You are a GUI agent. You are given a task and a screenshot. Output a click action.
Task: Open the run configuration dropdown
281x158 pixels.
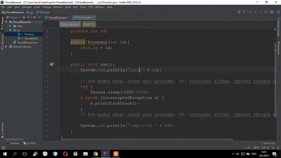tap(244, 12)
